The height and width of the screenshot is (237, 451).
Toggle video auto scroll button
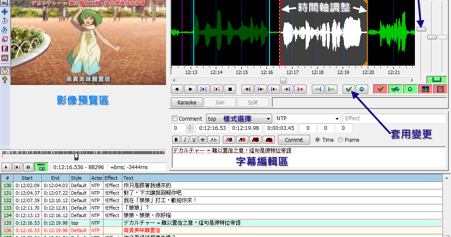coord(41,167)
